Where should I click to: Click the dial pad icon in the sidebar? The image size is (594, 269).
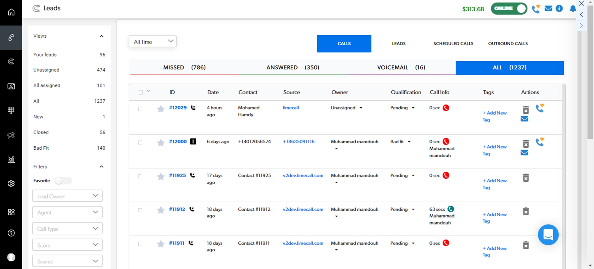(x=11, y=111)
